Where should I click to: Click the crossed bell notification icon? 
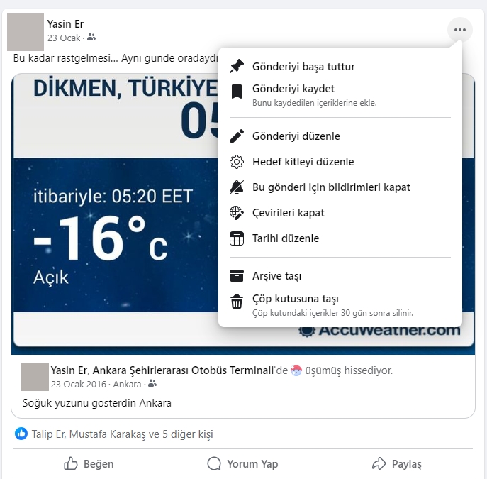[237, 187]
